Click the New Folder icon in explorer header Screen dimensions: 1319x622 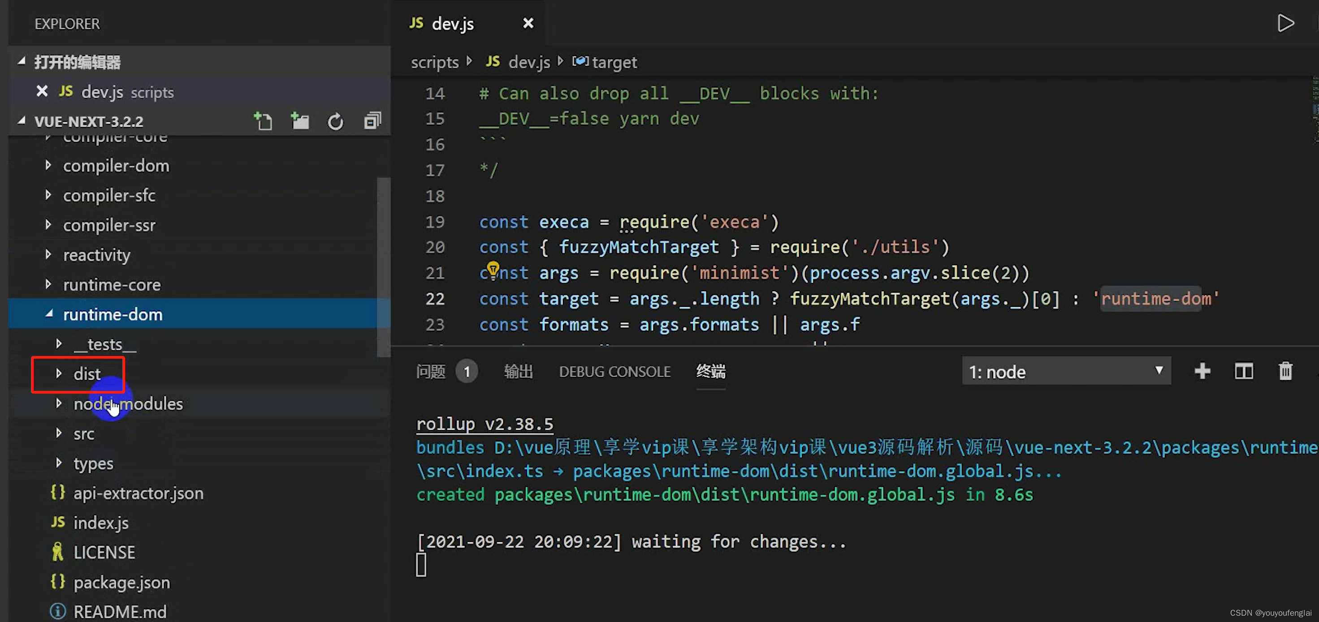click(299, 121)
